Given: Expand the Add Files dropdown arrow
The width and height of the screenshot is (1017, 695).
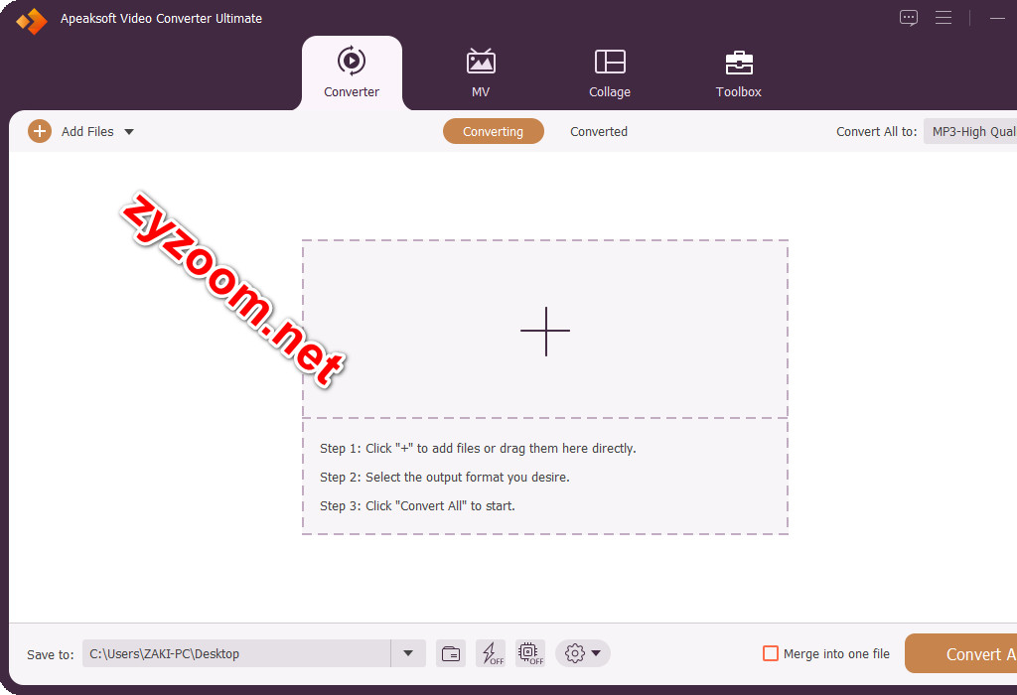Looking at the screenshot, I should coord(129,132).
